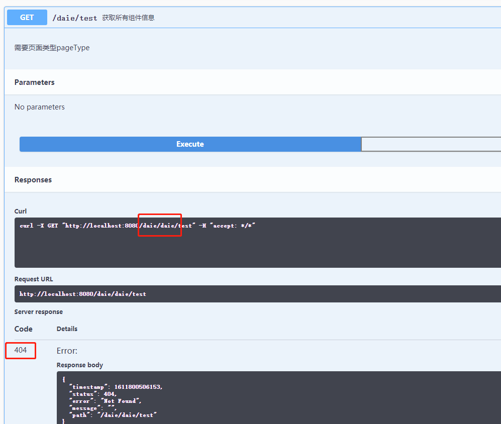Click the Code column header
The image size is (501, 424).
click(x=23, y=329)
